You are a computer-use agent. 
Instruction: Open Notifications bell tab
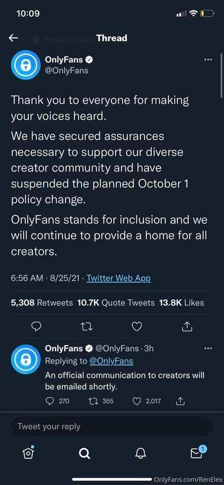(x=140, y=453)
